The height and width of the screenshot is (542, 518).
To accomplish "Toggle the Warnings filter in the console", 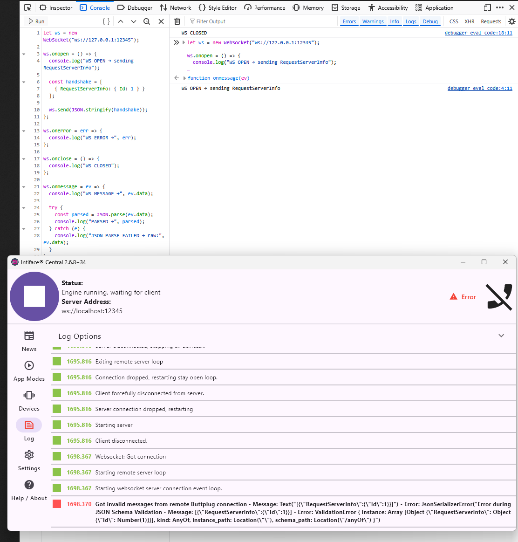I will click(373, 21).
